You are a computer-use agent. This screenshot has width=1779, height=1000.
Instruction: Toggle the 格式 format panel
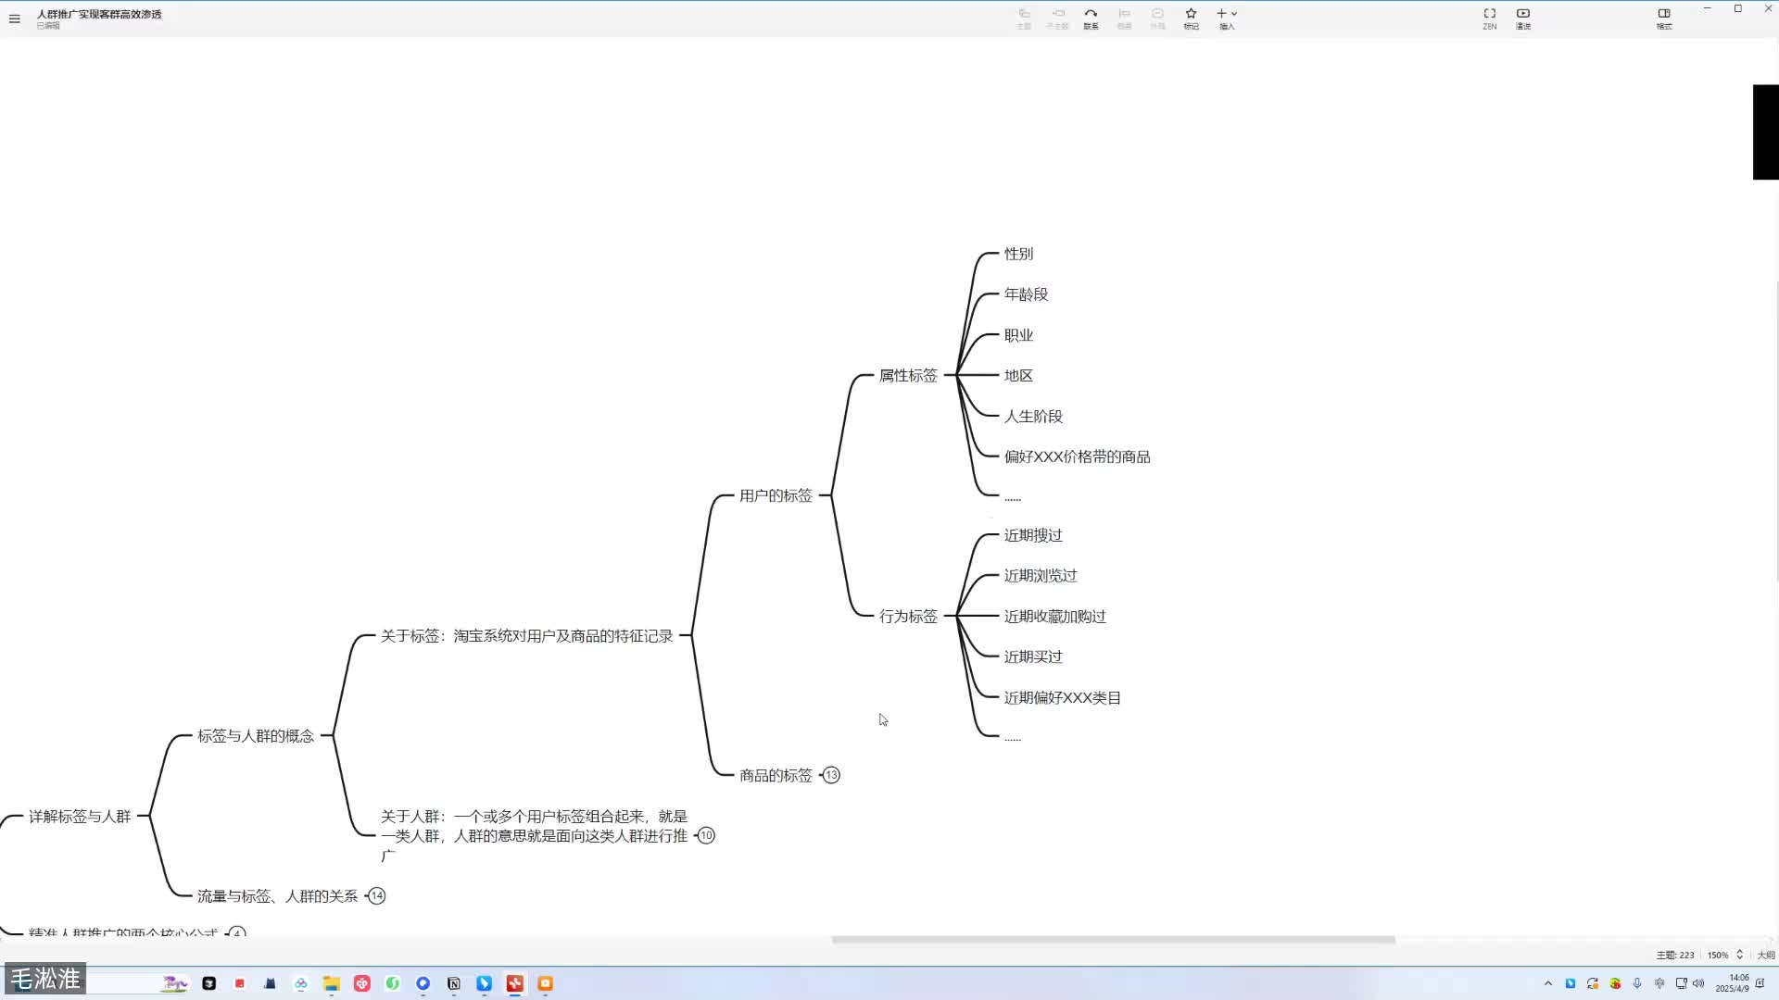pyautogui.click(x=1664, y=18)
